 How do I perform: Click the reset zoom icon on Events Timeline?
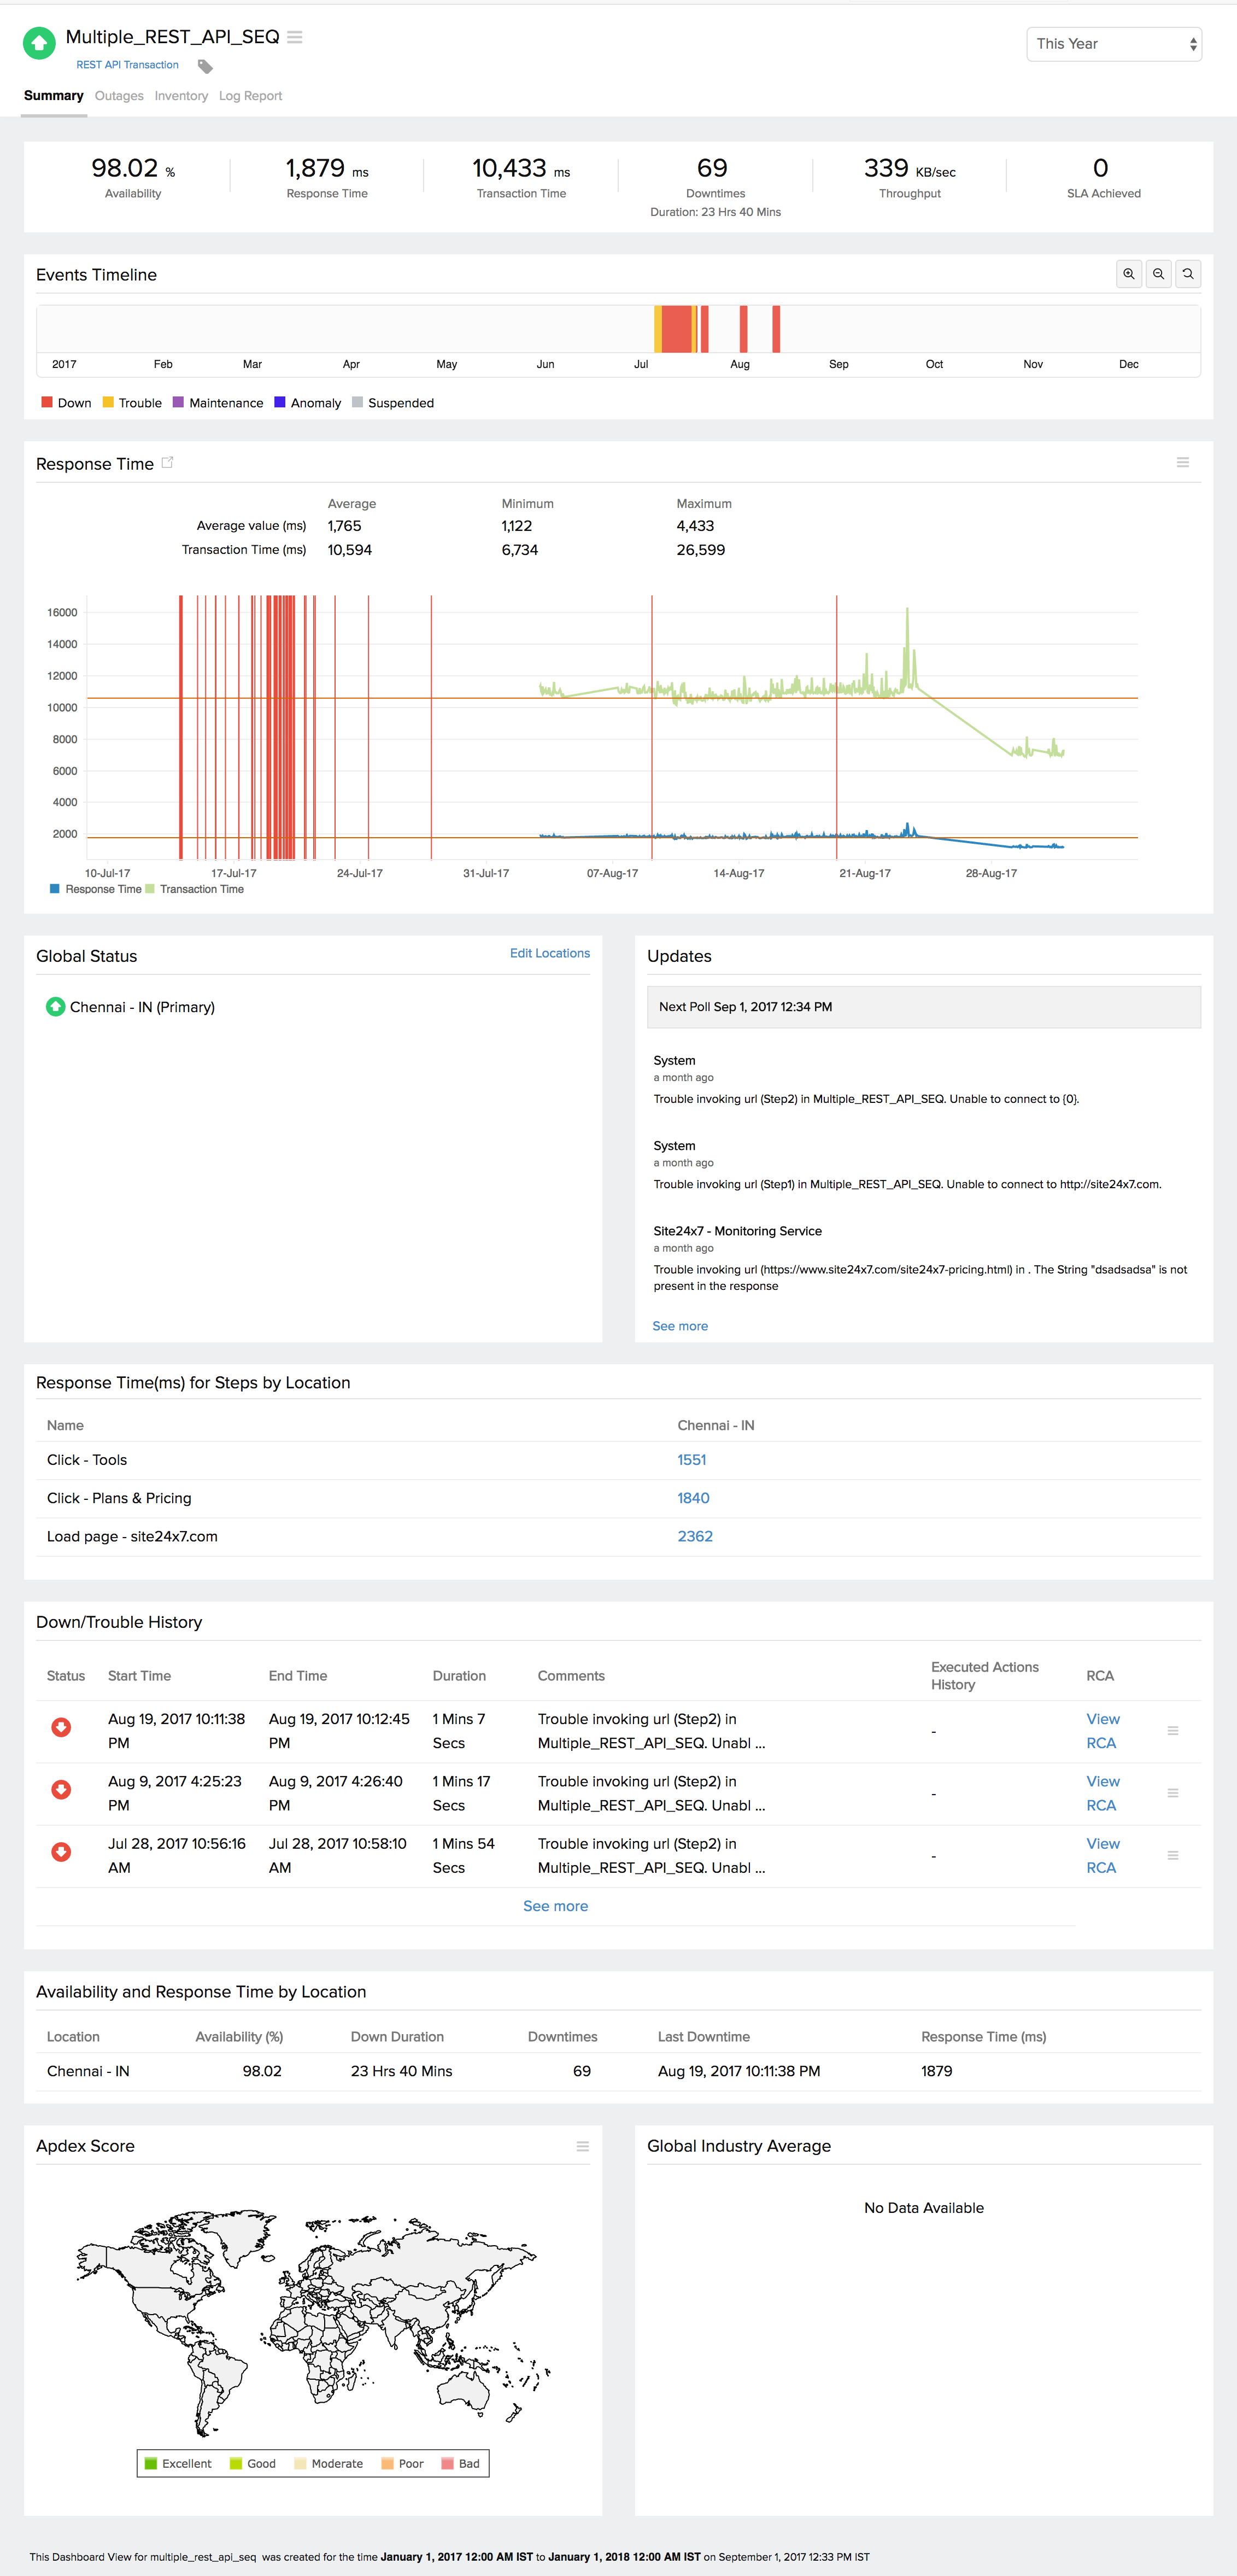click(x=1188, y=274)
